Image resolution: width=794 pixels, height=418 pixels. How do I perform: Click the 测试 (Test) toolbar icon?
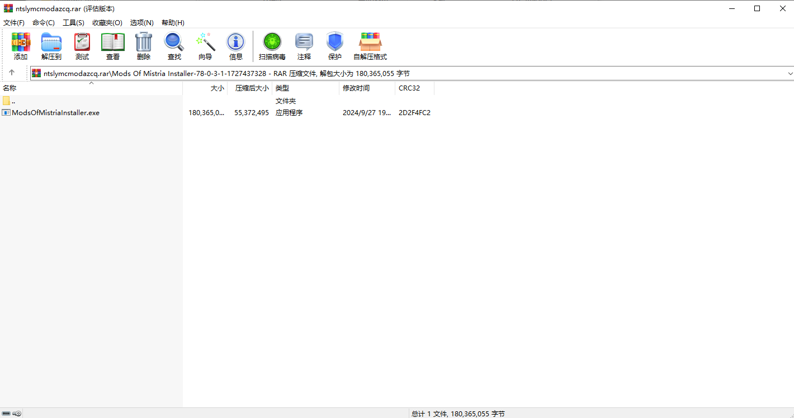[x=82, y=42]
